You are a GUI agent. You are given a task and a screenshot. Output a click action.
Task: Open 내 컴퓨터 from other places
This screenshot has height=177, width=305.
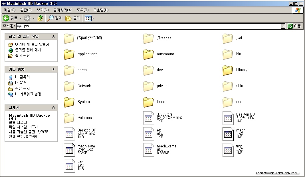click(x=22, y=77)
